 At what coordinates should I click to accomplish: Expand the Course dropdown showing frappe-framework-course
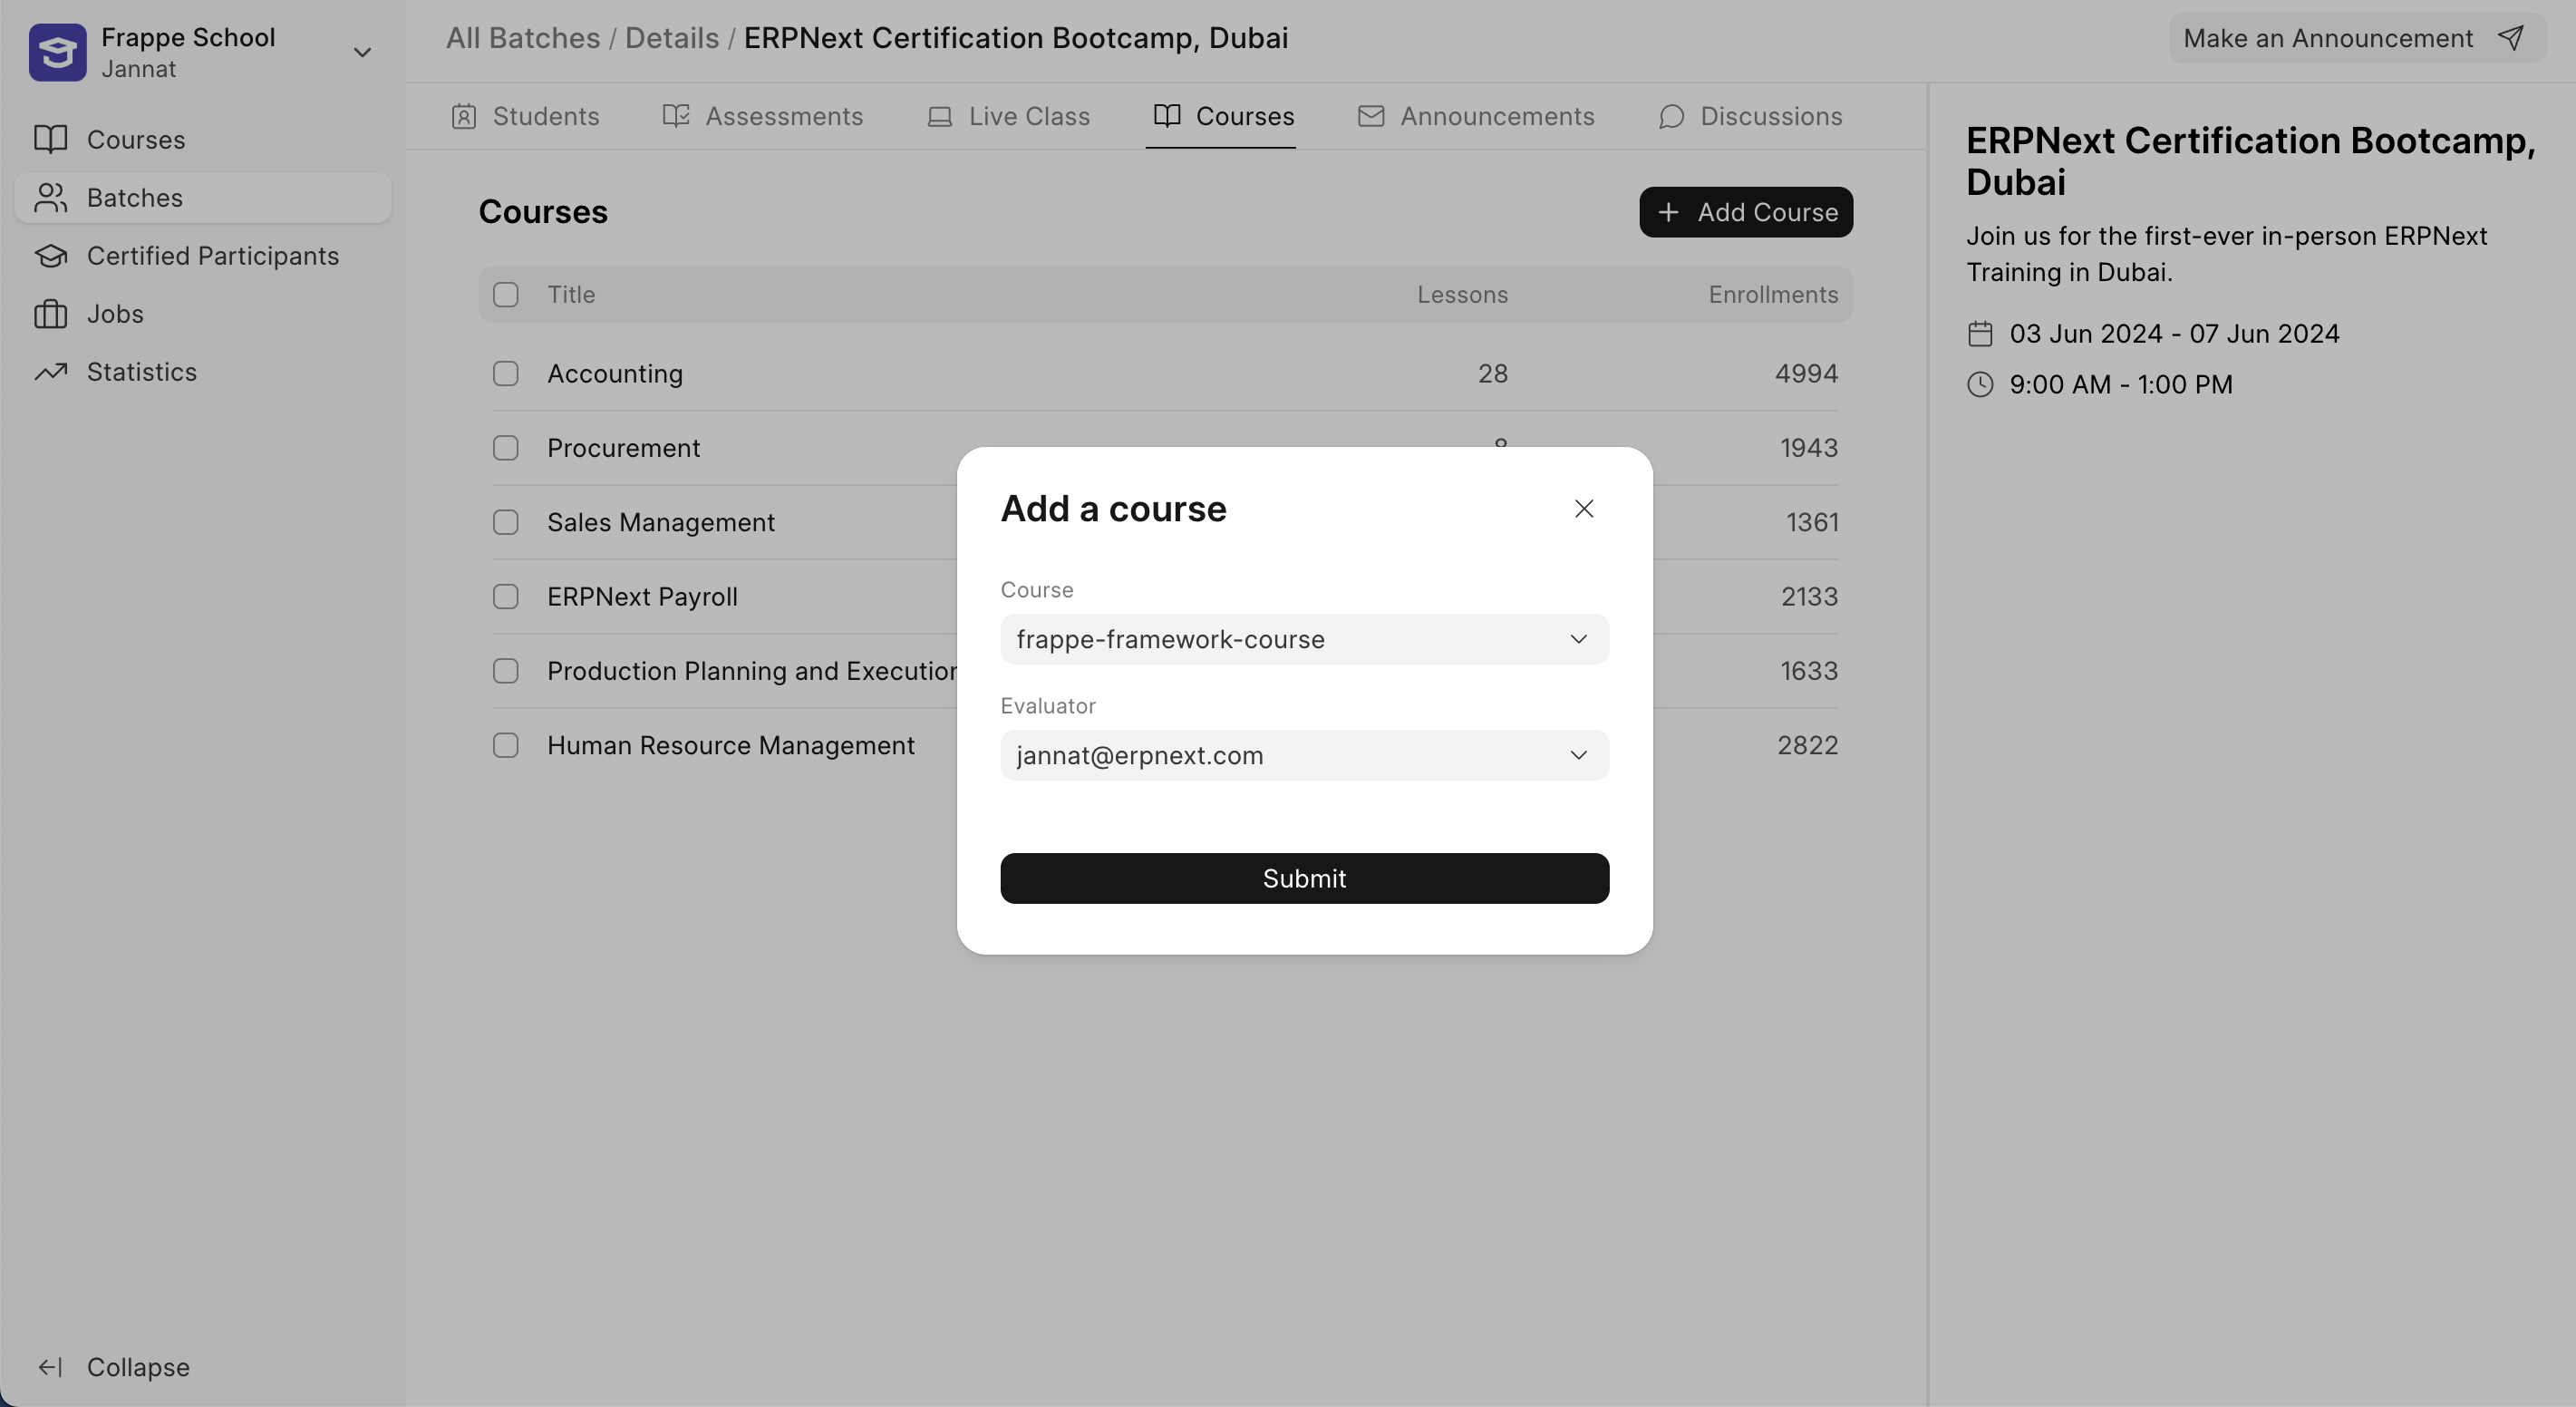(x=1304, y=639)
